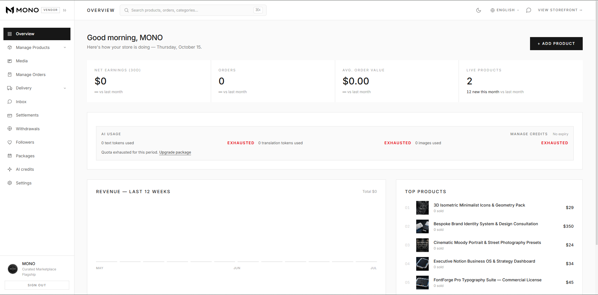Screen dimensions: 598x295
Task: Go to Settlements page
Action: 37,115
